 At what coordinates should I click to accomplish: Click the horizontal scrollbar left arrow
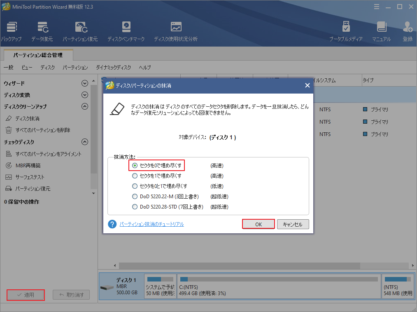pyautogui.click(x=115, y=265)
